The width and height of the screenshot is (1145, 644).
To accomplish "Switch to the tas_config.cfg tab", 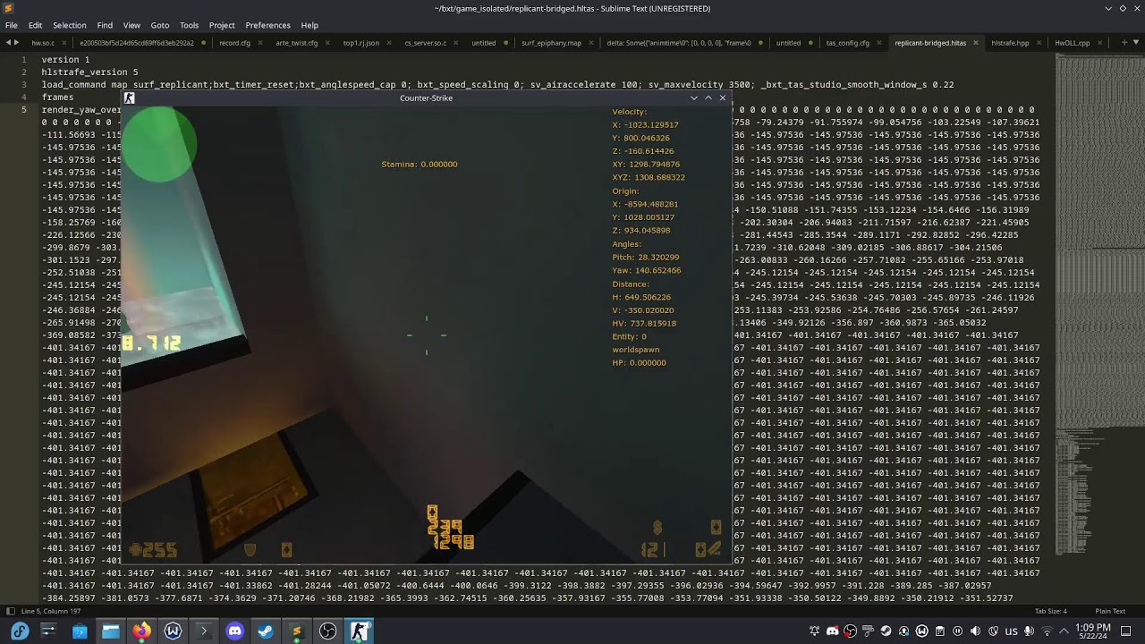I will click(847, 42).
